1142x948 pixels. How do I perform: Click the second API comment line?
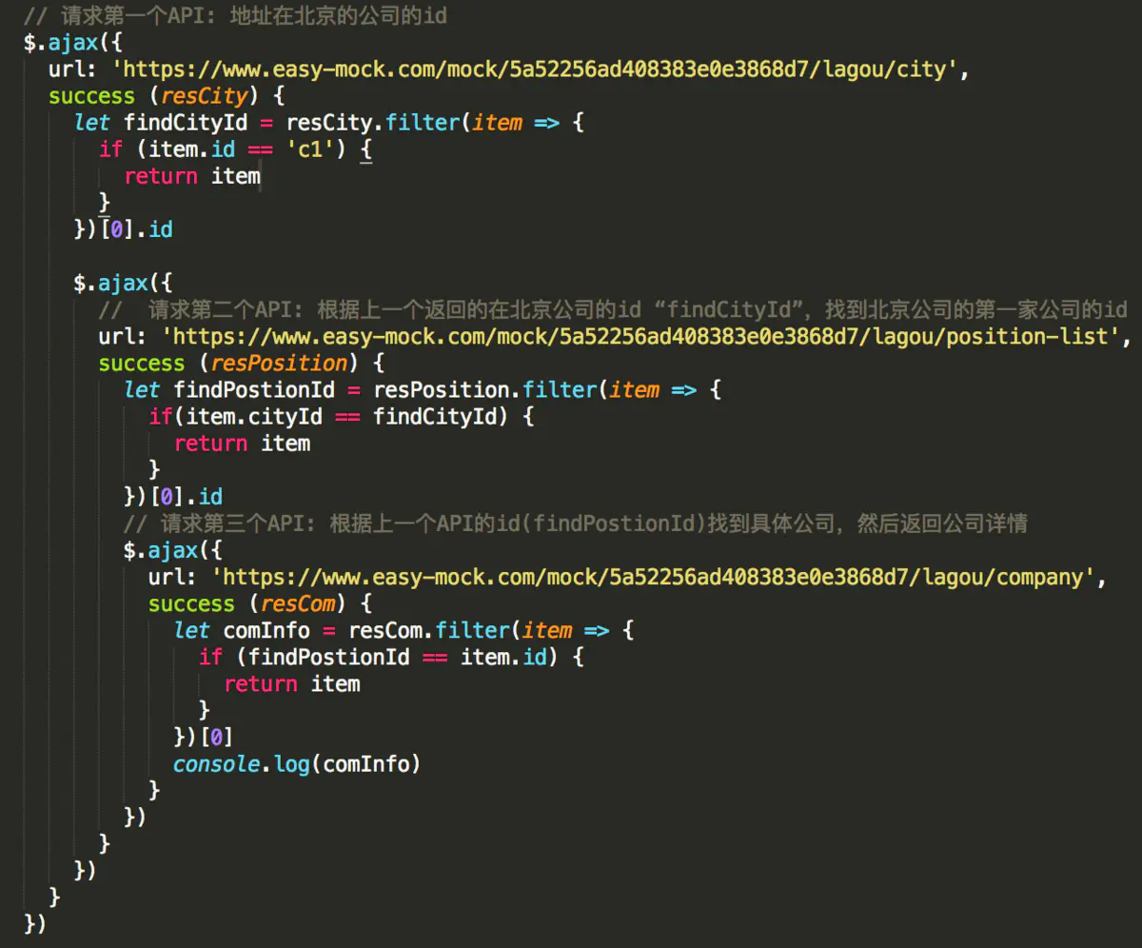point(613,310)
